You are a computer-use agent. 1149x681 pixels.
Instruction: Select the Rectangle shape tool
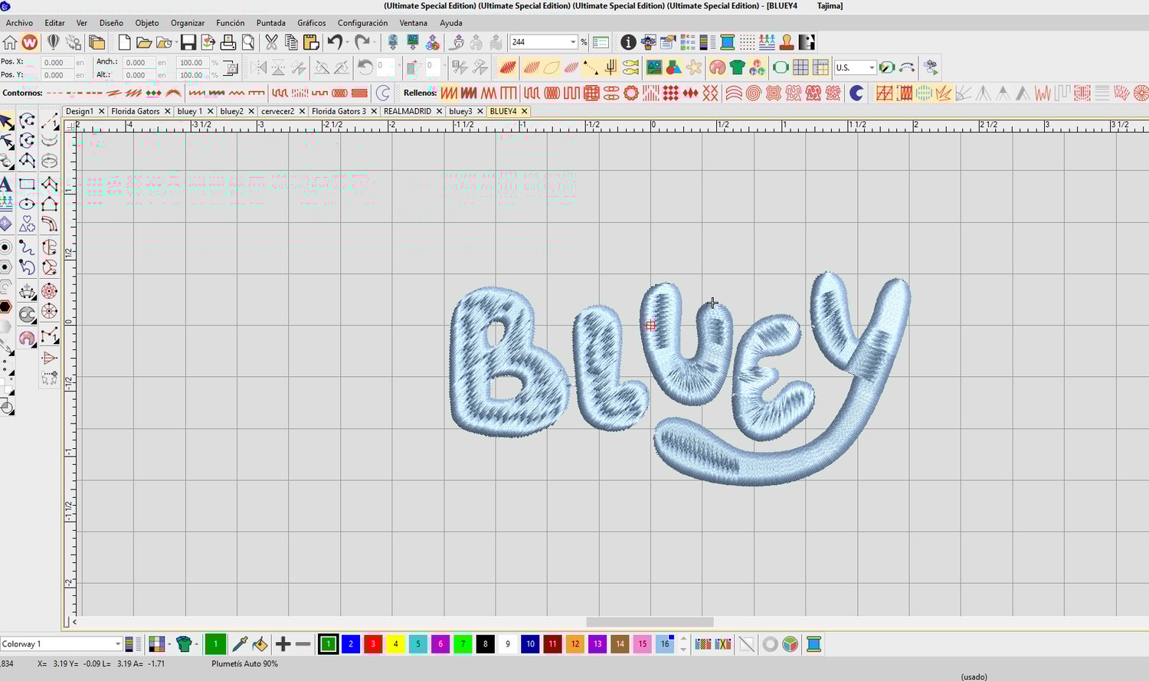click(x=27, y=184)
